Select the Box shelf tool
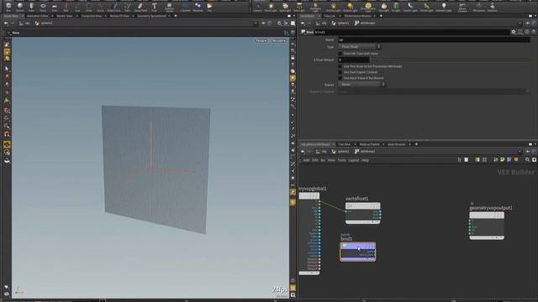 click(8, 7)
